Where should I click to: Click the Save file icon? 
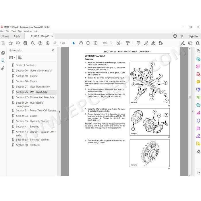point(3,43)
